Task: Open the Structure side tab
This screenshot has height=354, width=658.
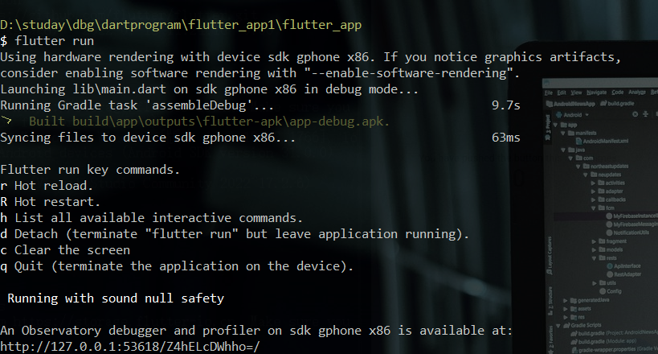Action: (550, 301)
